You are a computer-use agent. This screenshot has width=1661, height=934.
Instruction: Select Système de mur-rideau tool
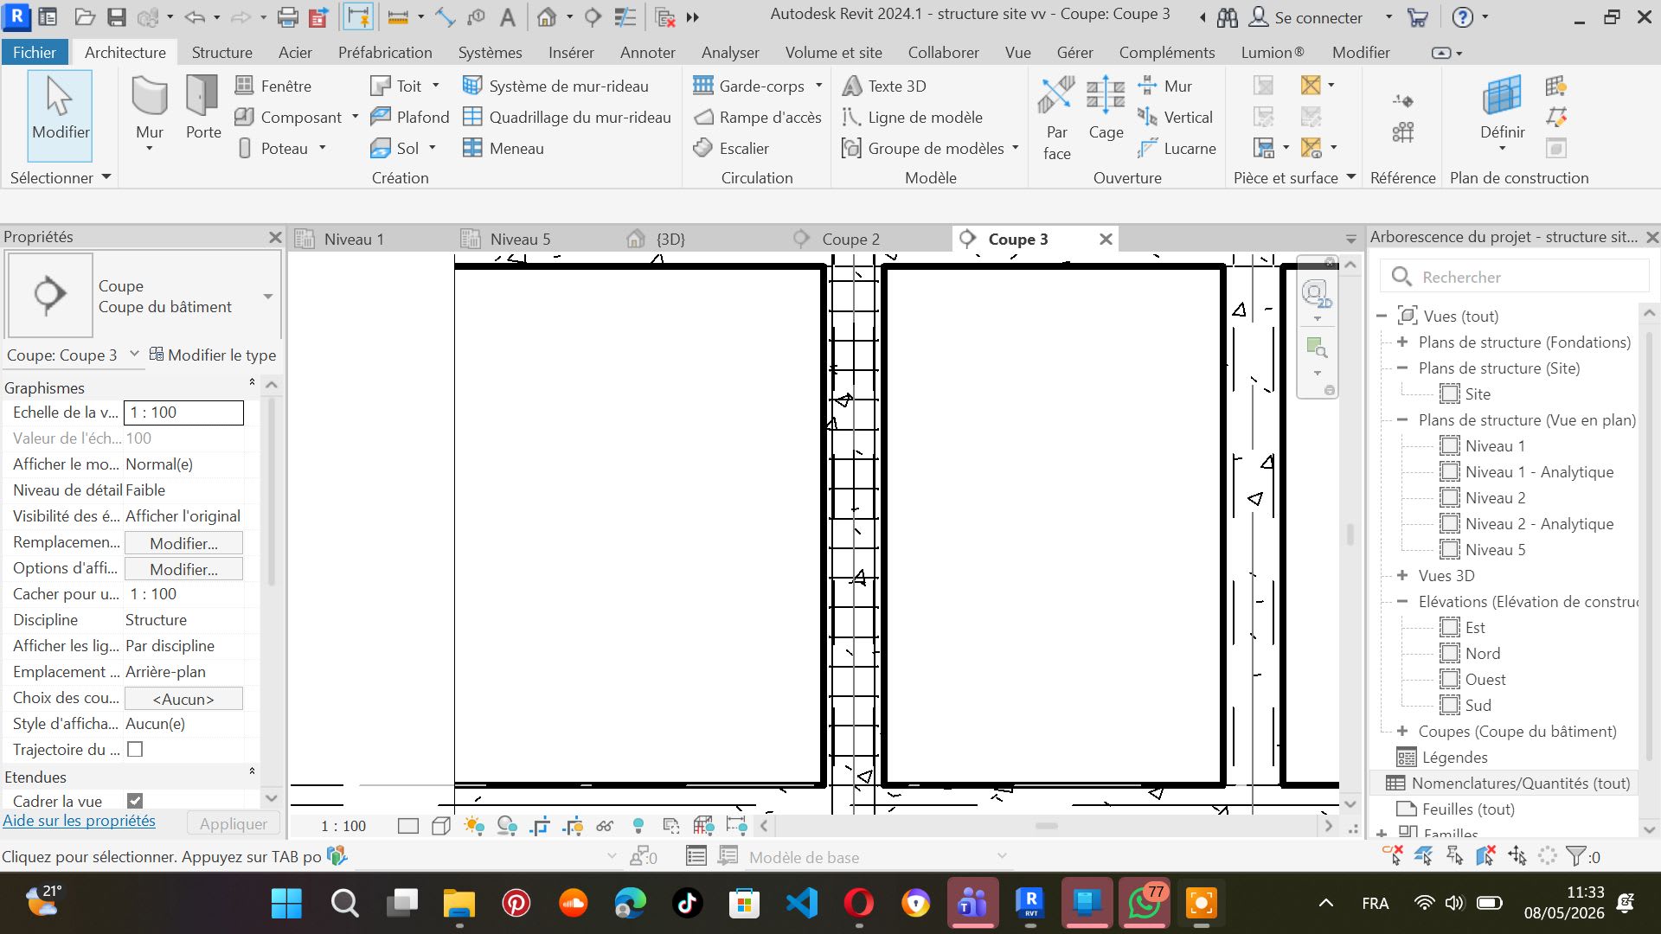tap(555, 86)
